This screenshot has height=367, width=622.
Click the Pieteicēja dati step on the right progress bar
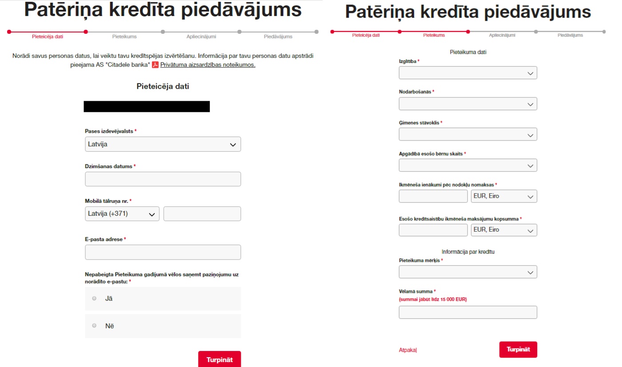tap(366, 35)
